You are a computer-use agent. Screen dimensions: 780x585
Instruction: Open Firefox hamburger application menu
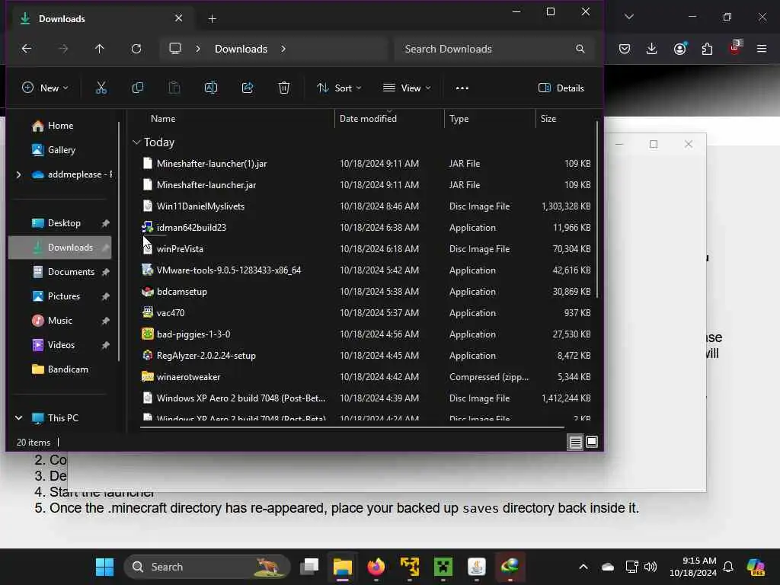pyautogui.click(x=762, y=48)
